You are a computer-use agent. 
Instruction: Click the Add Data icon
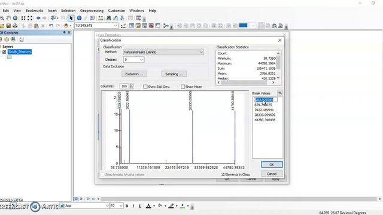pyautogui.click(x=66, y=26)
